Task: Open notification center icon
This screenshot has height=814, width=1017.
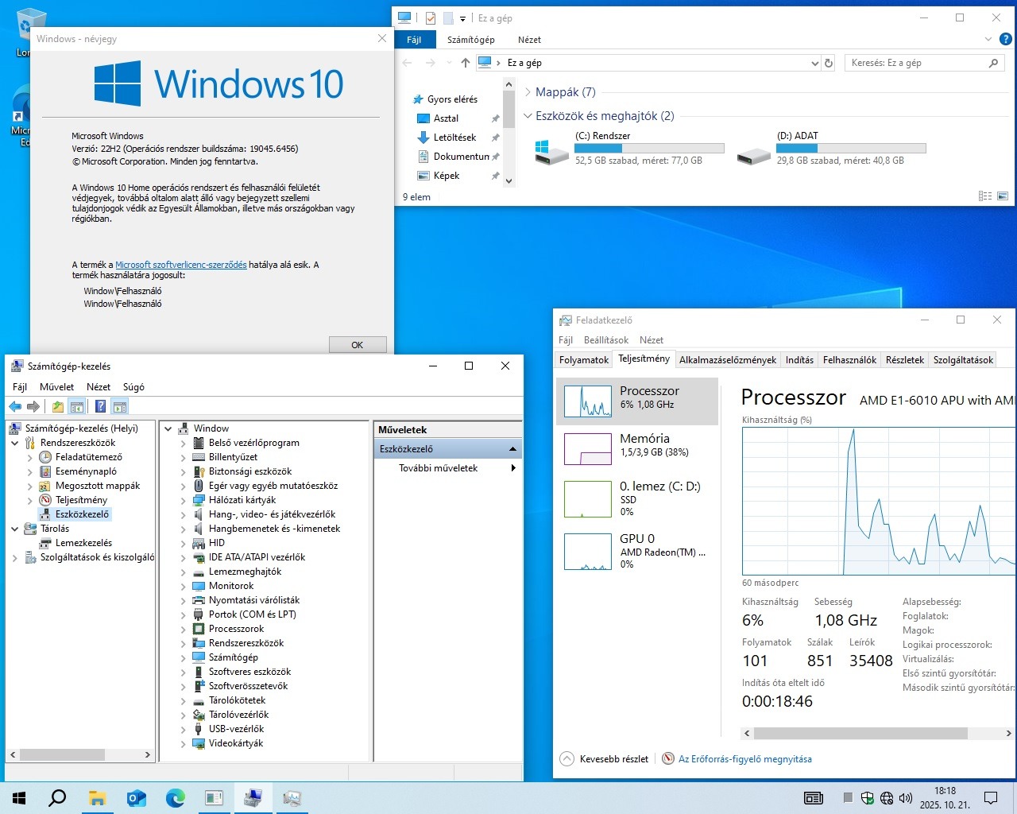Action: 991,797
